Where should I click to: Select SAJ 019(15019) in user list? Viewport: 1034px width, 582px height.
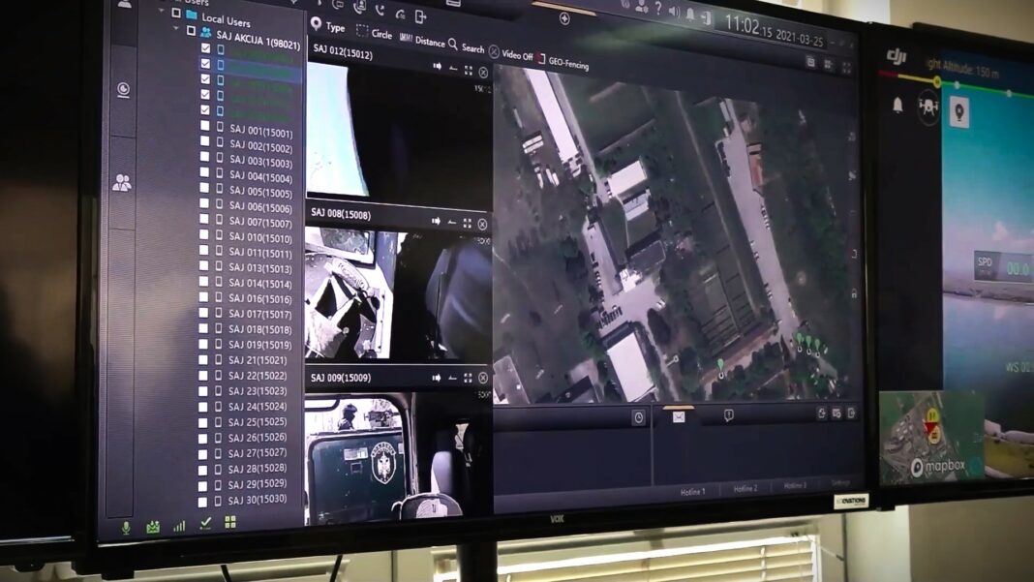point(259,345)
